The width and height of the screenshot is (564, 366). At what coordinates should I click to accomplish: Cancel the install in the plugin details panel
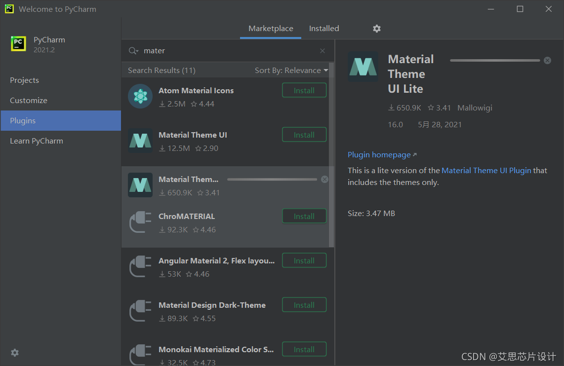coord(547,60)
